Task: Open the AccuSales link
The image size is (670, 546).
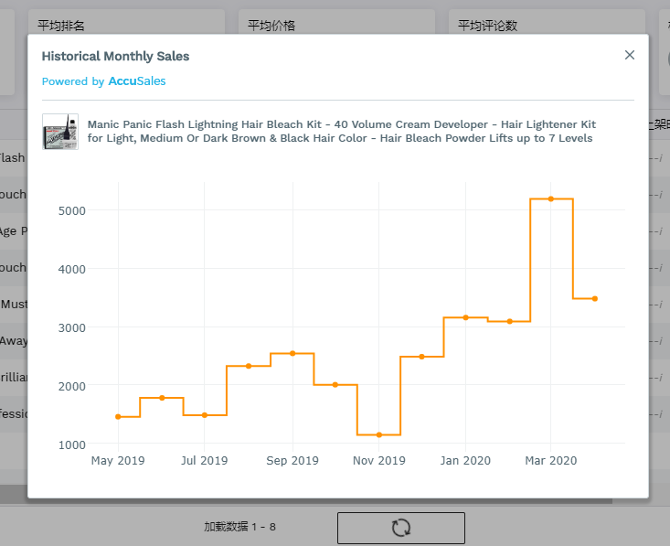Action: pos(137,81)
